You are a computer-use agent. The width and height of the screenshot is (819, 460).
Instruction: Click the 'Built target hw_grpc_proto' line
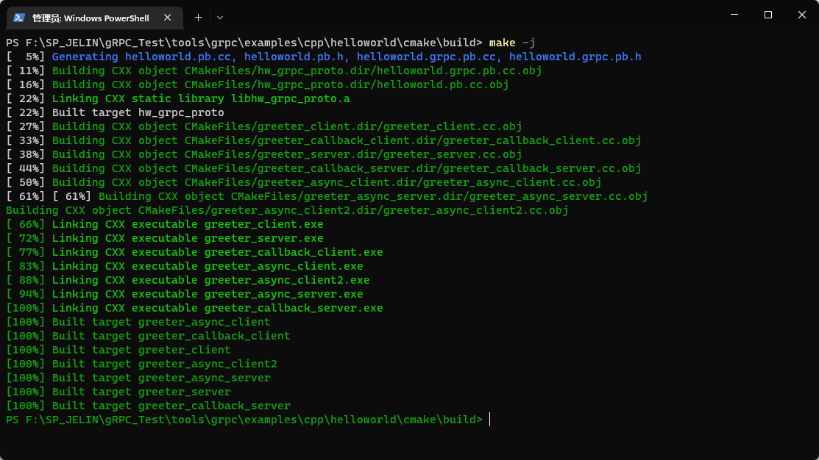138,112
